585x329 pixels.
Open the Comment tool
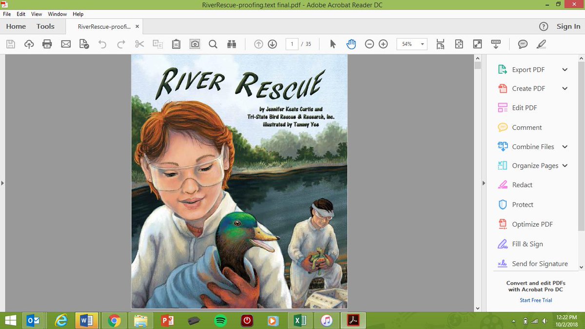[526, 127]
